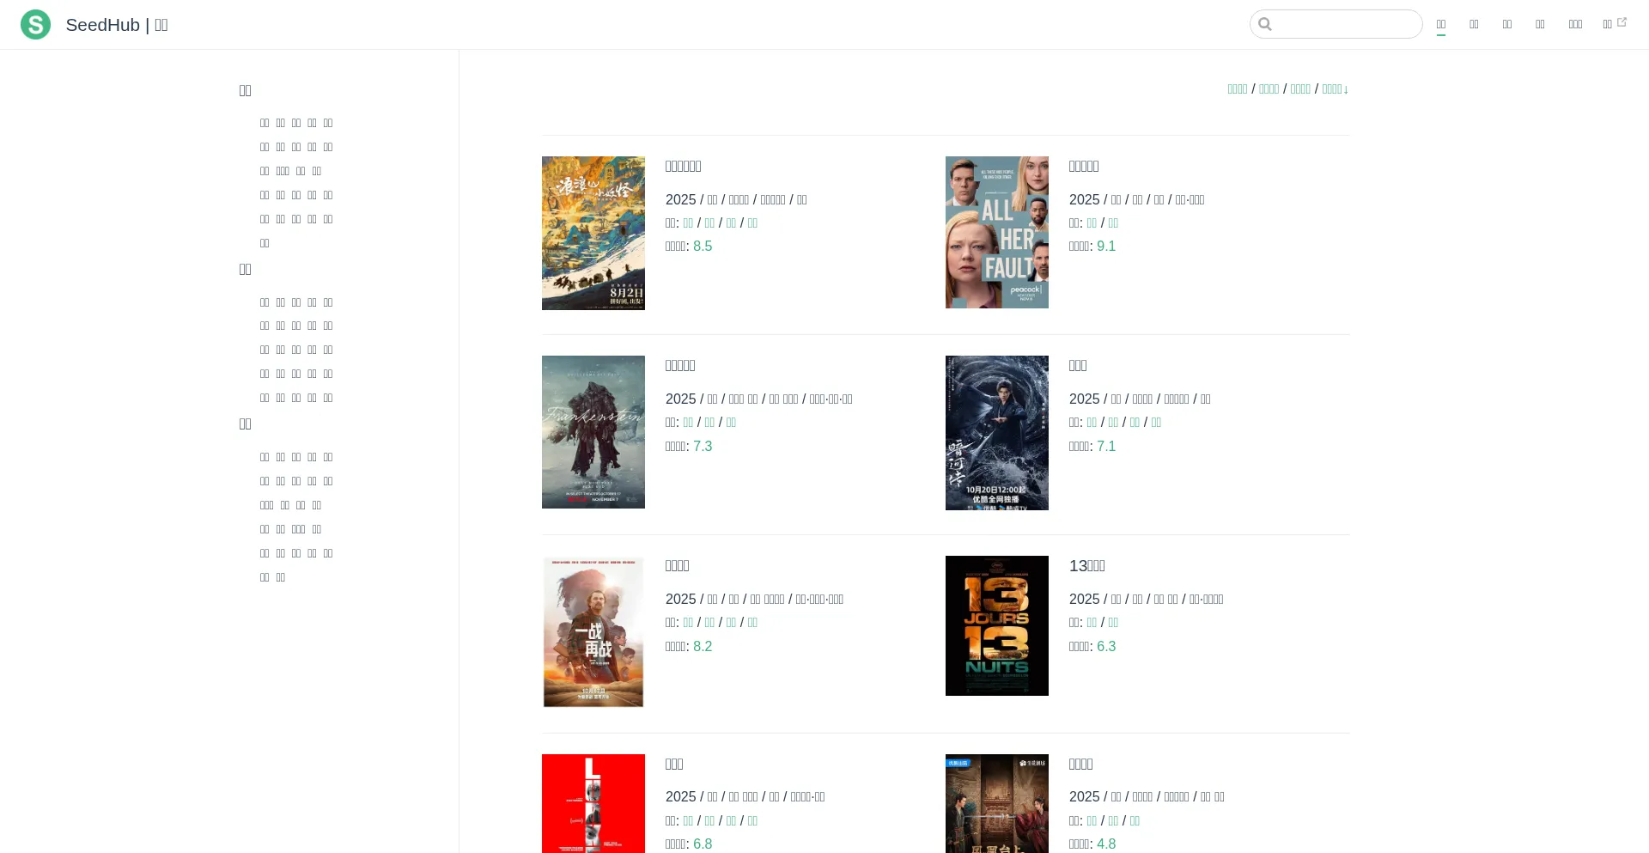Click the magnifier icon in search box
This screenshot has width=1649, height=853.
1265,24
